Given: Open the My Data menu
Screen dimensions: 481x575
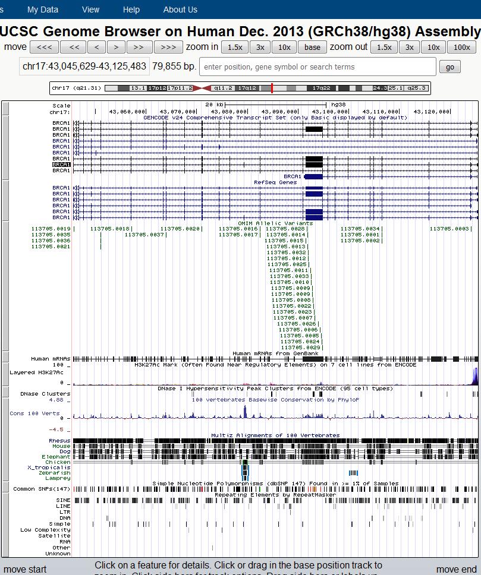Looking at the screenshot, I should 43,10.
